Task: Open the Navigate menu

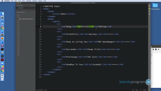Action: click(x=28, y=1)
